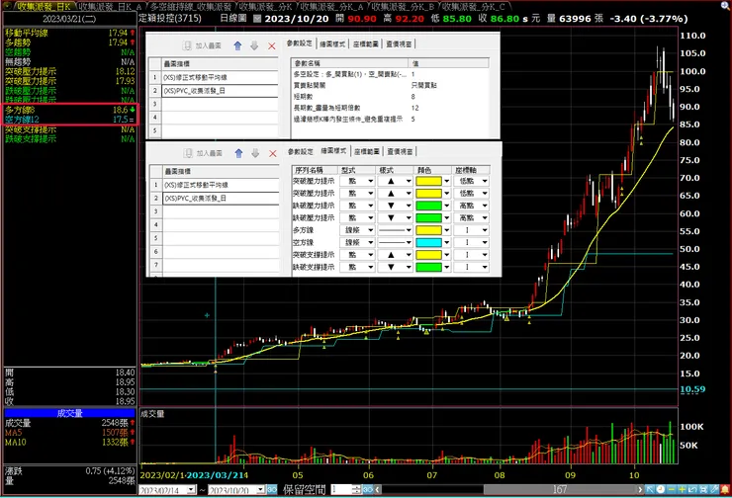The image size is (732, 498).
Task: Open 樣式 marker dropdown for 跌破支撐提示 row
Action: point(395,267)
